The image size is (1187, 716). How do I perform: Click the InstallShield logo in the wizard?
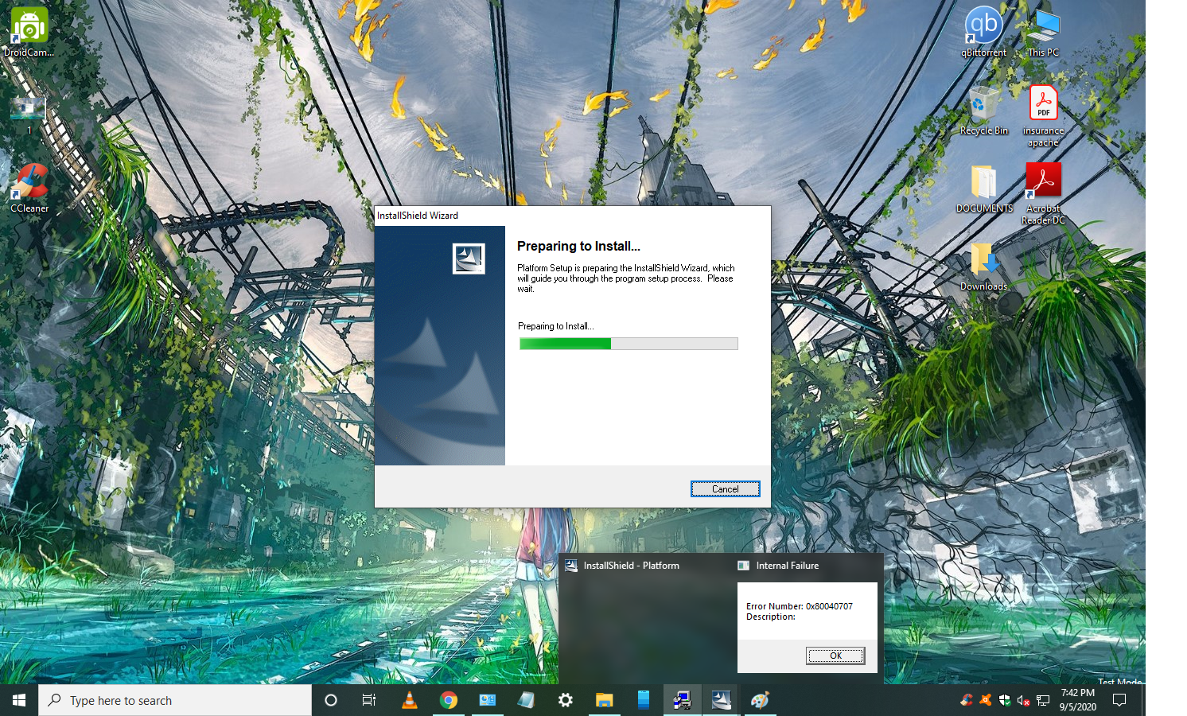click(469, 259)
